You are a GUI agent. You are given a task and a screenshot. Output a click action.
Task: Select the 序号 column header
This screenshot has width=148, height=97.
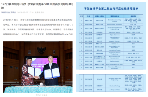81,16
